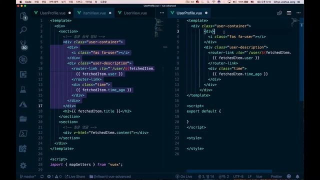
Task: Switch to the ItemView.vue tab
Action: pyautogui.click(x=94, y=13)
